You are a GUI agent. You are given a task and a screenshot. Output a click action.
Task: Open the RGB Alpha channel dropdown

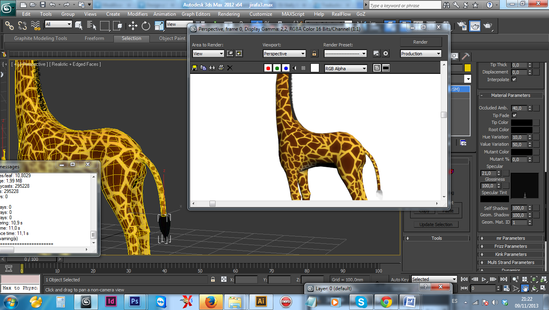click(346, 69)
